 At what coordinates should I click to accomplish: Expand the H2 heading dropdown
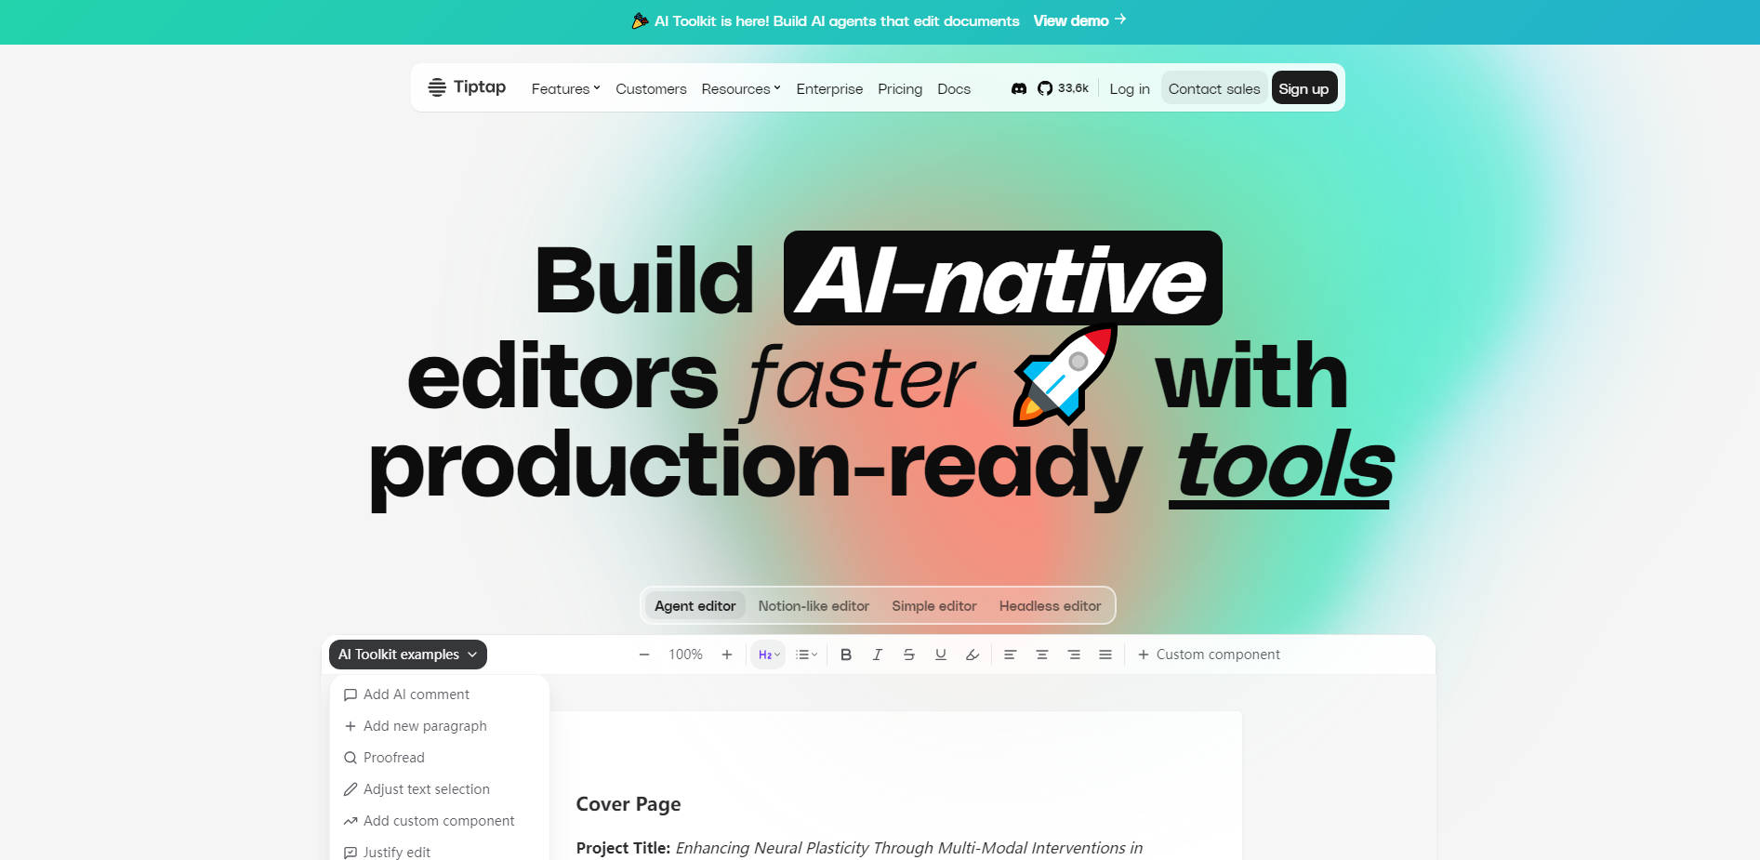(x=768, y=655)
